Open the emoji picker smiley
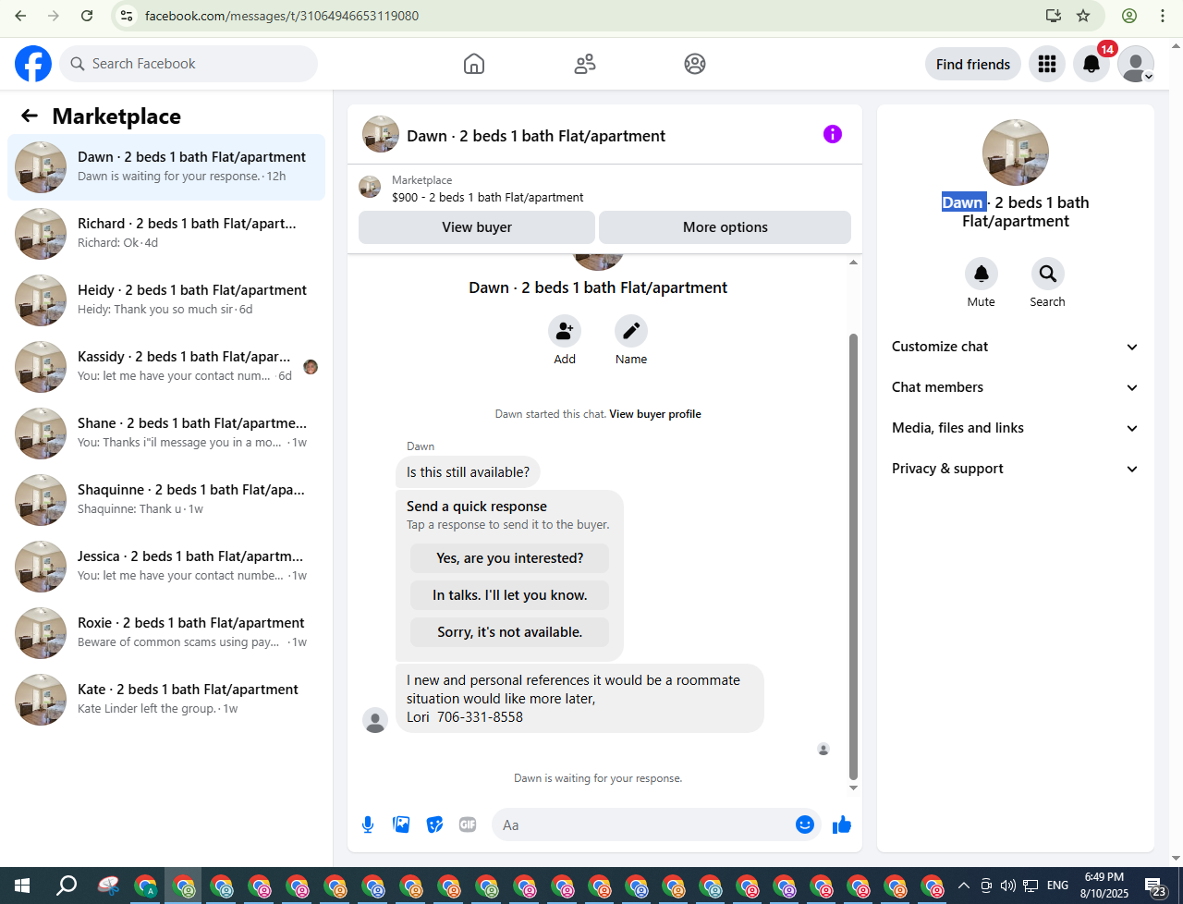Image resolution: width=1183 pixels, height=904 pixels. point(805,825)
